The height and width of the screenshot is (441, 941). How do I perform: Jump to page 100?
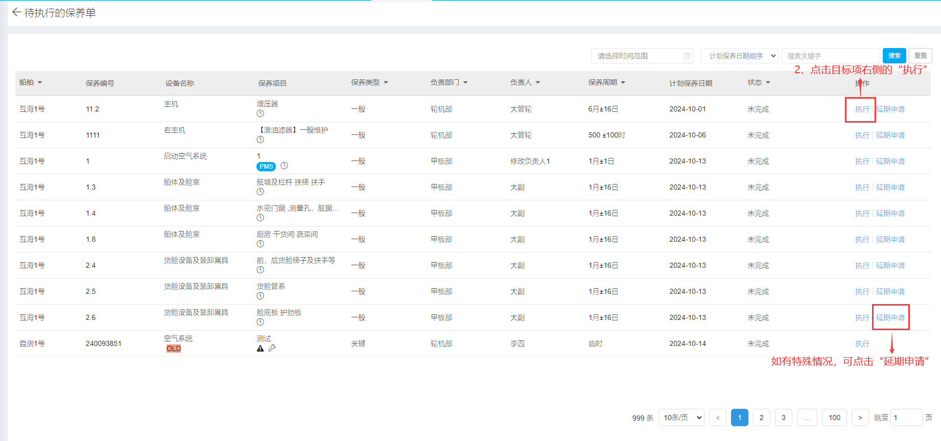[834, 417]
